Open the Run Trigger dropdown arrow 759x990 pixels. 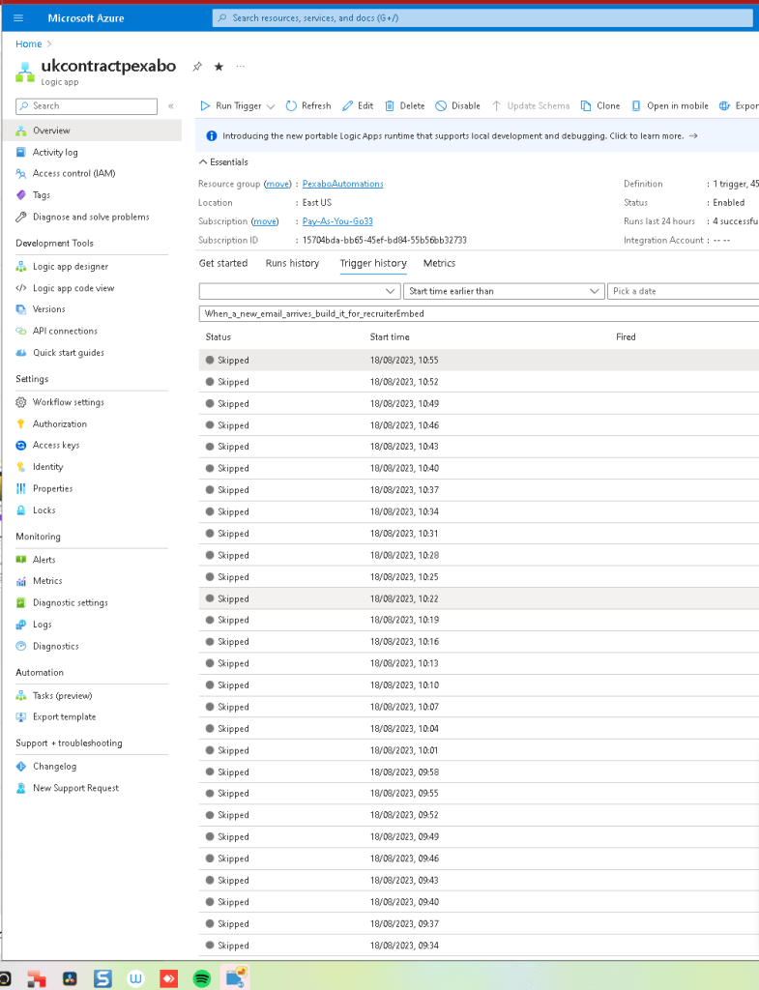271,106
